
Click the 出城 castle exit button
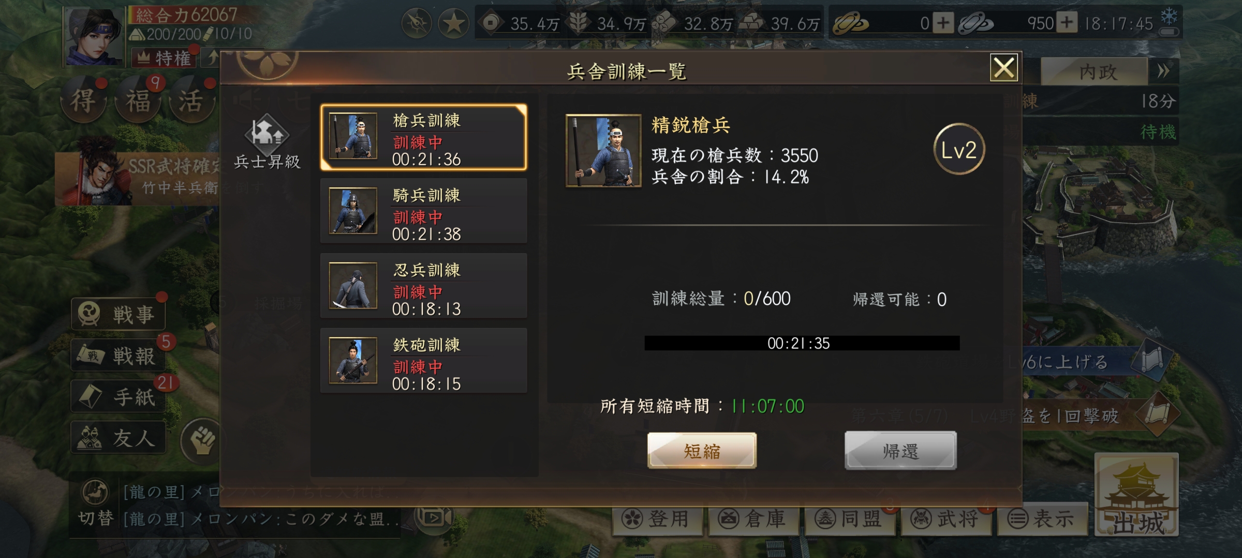[x=1136, y=495]
